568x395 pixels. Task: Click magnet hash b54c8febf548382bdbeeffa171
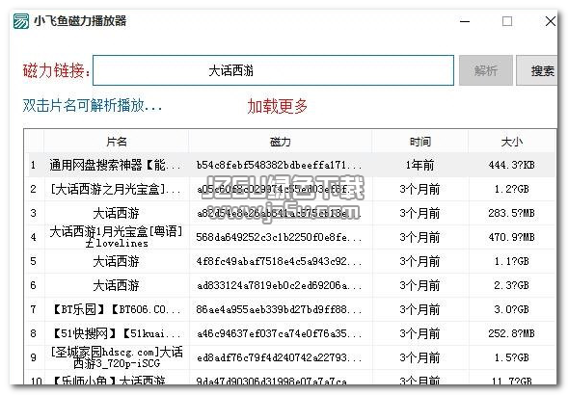coord(280,165)
